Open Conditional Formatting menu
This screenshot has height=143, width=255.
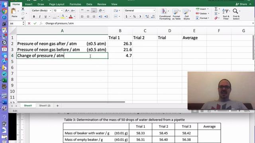[165, 14]
